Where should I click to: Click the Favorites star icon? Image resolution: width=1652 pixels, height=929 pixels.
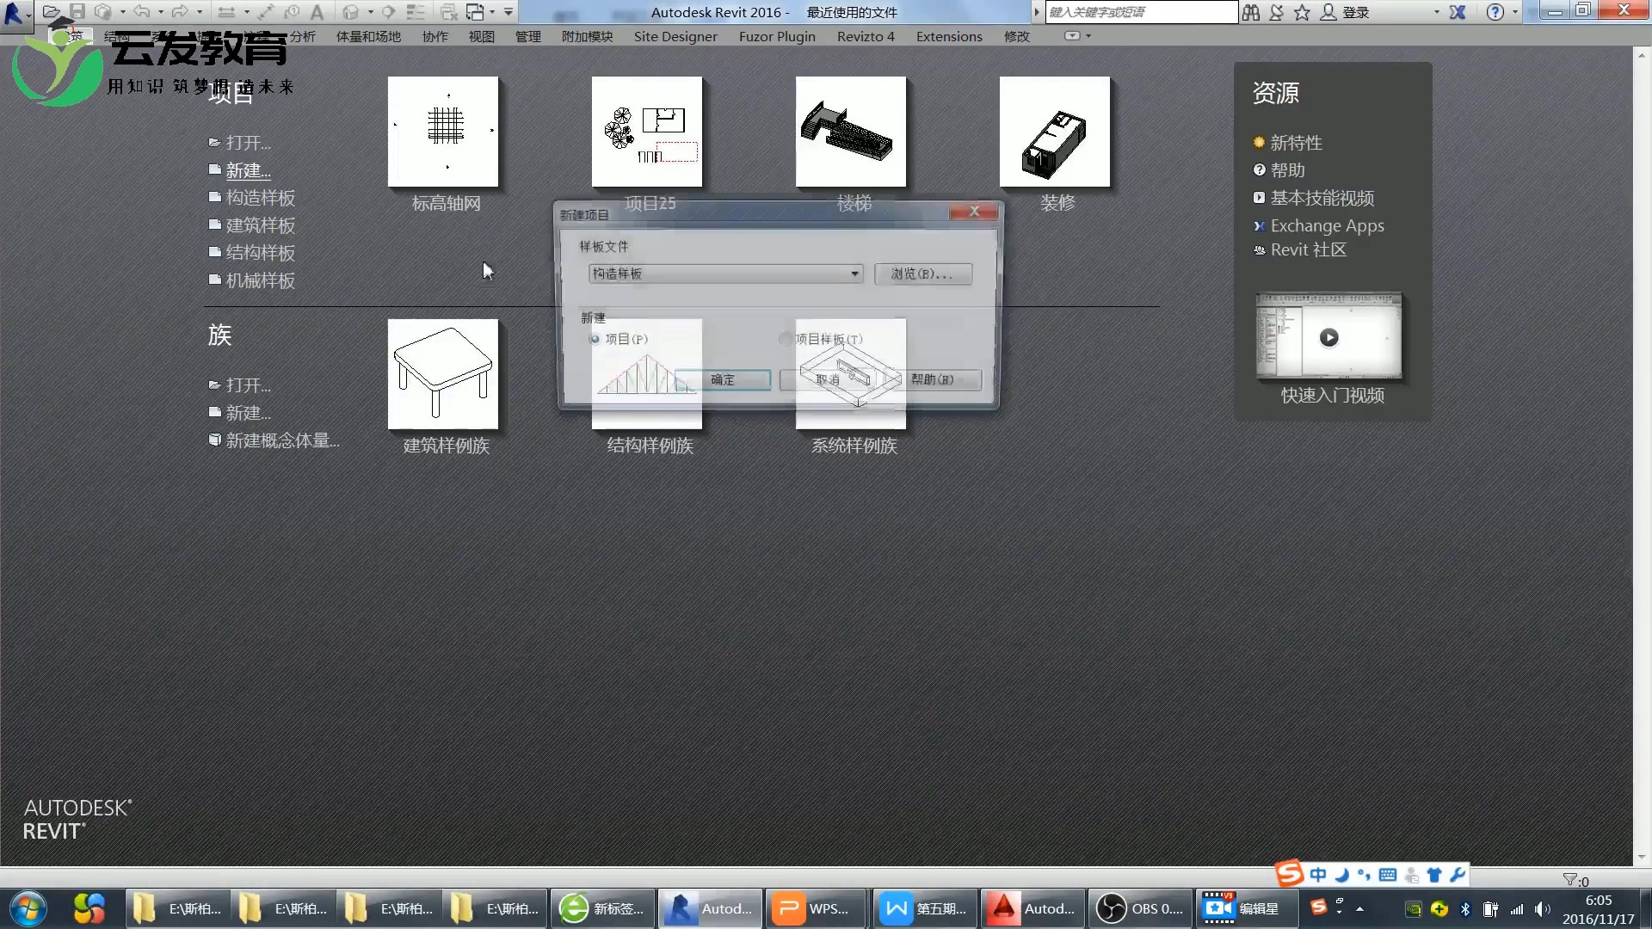click(x=1302, y=12)
